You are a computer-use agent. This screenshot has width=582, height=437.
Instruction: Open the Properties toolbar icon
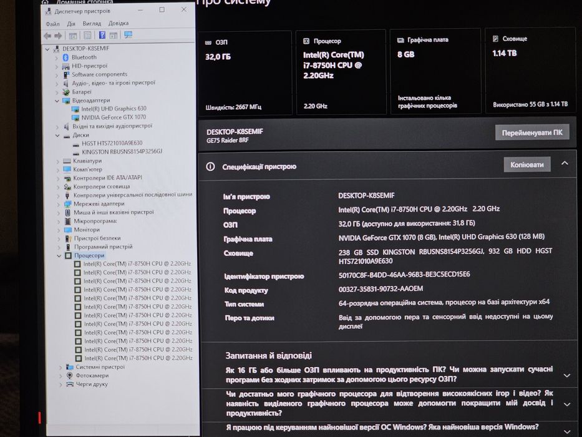(87, 36)
